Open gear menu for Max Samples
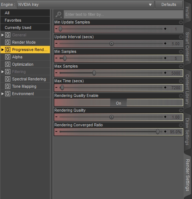 (181, 66)
